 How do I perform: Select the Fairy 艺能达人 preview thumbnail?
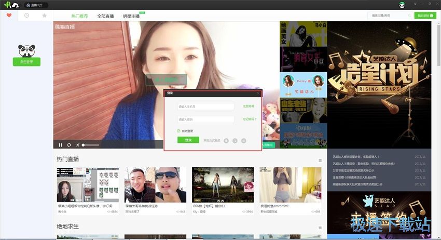point(303,85)
